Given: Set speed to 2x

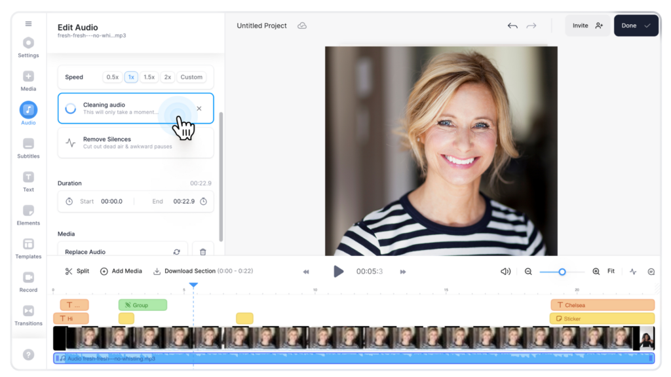Looking at the screenshot, I should (x=168, y=77).
